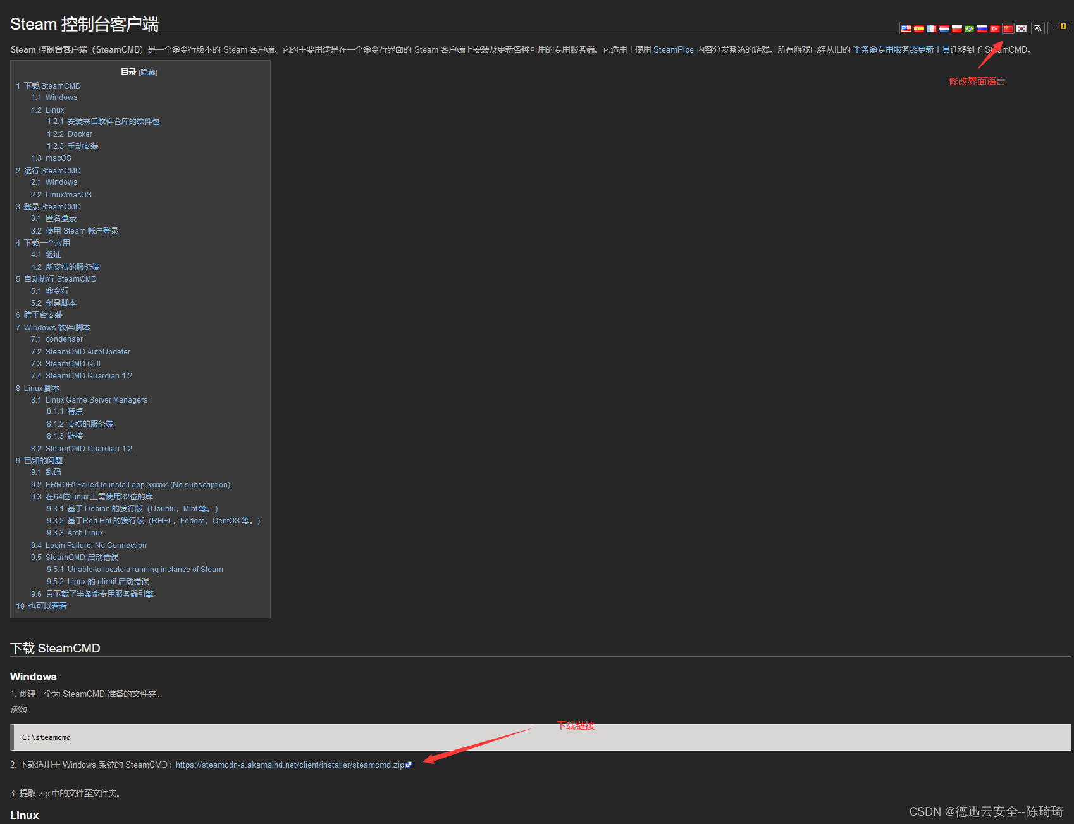Screen dimensions: 1074x824
Task: Jump to 9.5.2 Linux 的 ulimit 启动错误
Action: [x=98, y=582]
